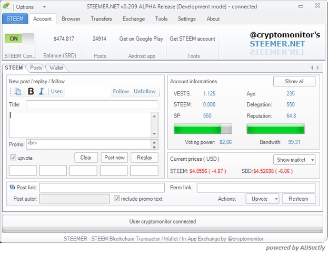Click tab scroll right arrow
The image size is (328, 253).
(x=317, y=68)
